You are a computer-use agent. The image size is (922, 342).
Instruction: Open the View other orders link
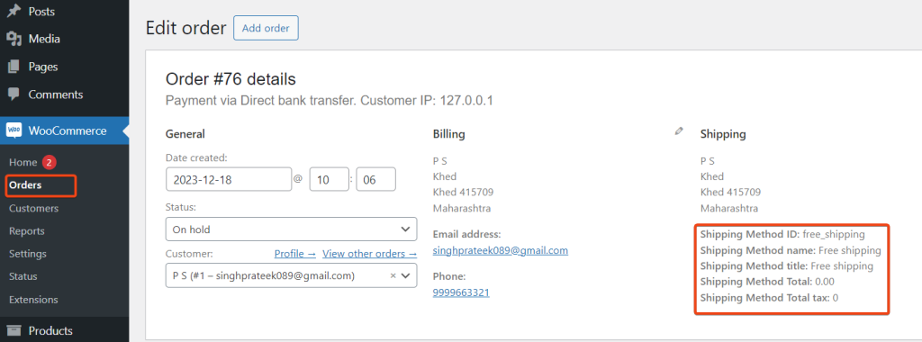[369, 254]
